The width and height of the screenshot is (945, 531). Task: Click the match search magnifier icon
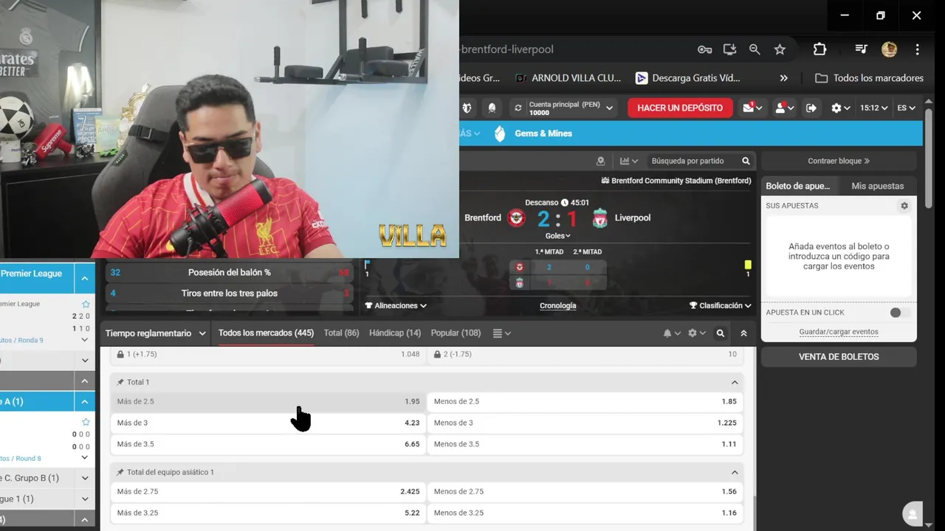click(746, 161)
